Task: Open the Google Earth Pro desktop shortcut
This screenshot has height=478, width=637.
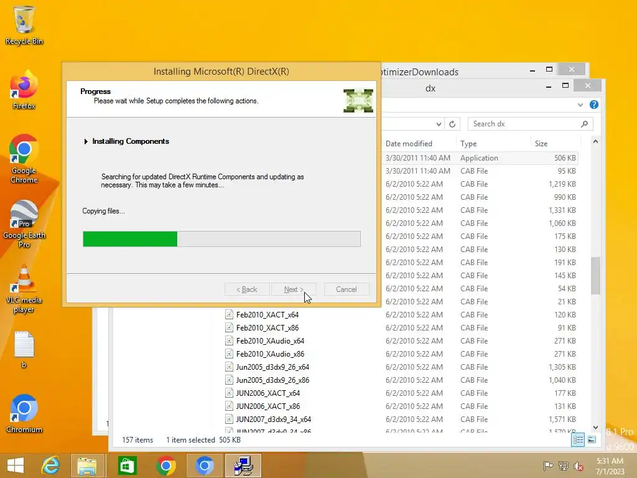Action: (24, 223)
